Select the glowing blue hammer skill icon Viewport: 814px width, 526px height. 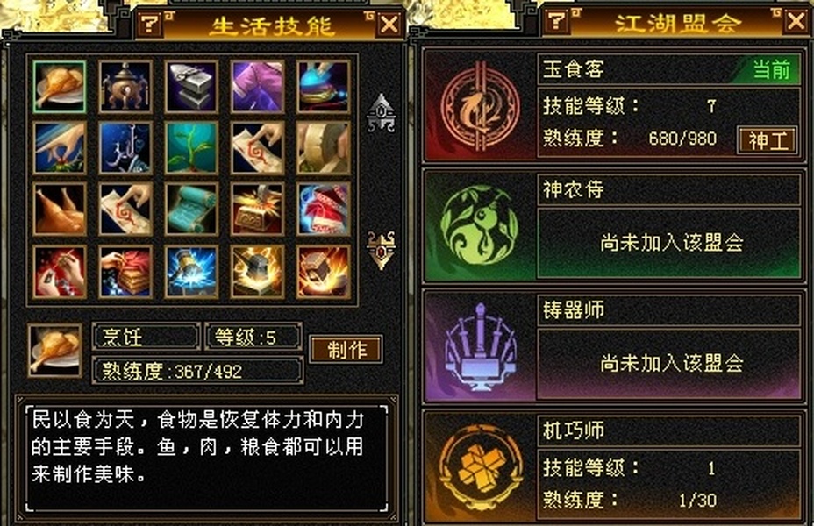point(191,272)
